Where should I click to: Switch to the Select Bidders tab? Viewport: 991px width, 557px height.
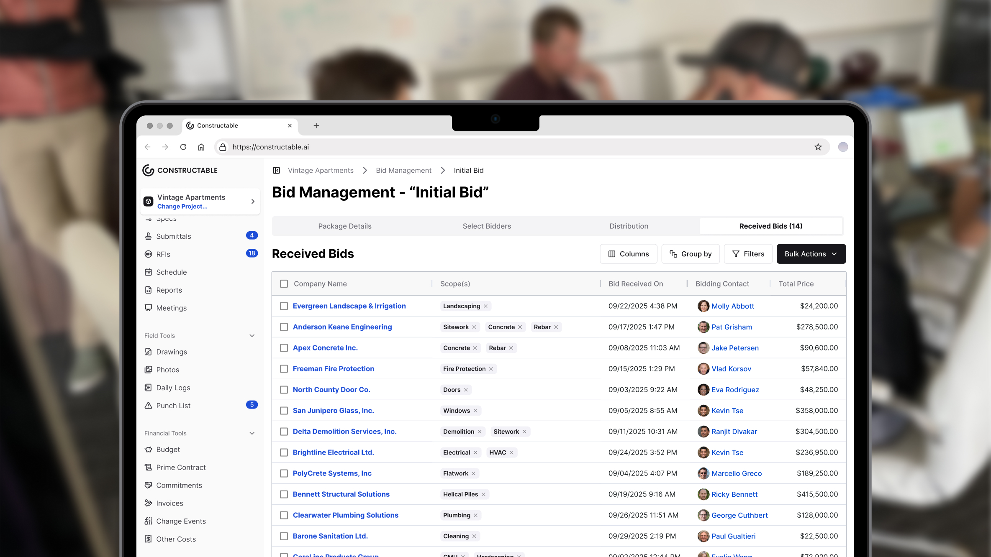coord(487,226)
